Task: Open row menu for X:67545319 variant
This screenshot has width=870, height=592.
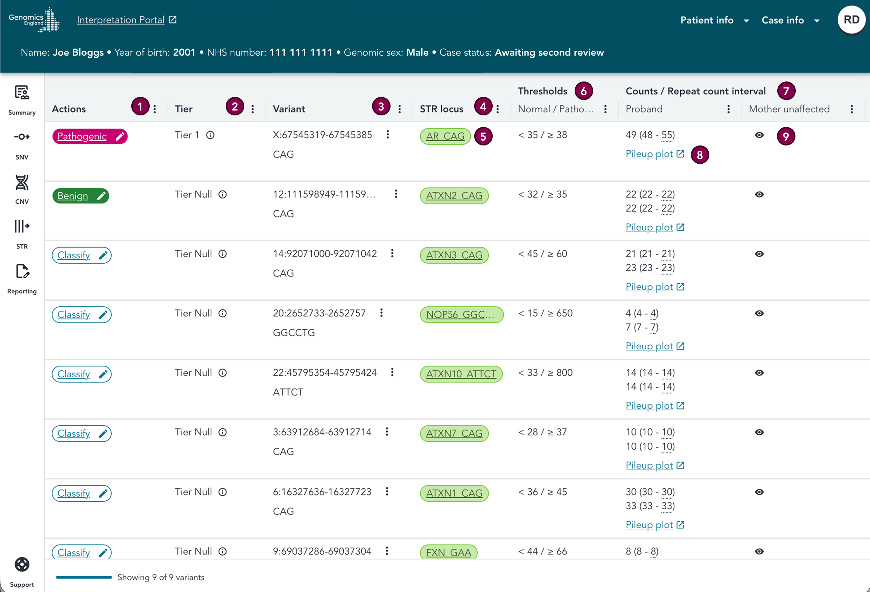Action: (x=388, y=134)
